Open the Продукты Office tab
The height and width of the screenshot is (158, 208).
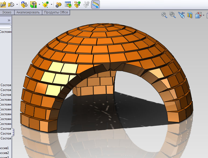coord(56,12)
